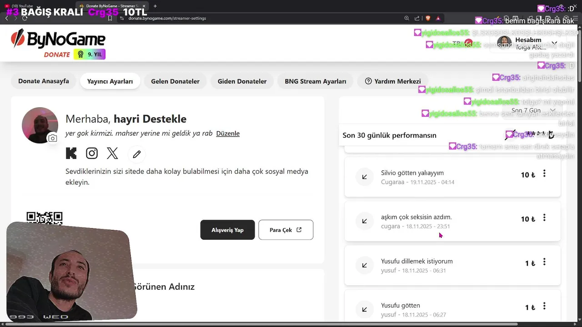Open the Son 7 Gün period dropdown
Viewport: 582px width, 327px height.
[533, 110]
